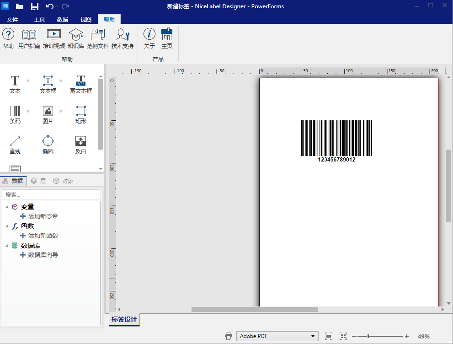This screenshot has width=453, height=344.
Task: Select the 反白 inverse tool
Action: (81, 145)
